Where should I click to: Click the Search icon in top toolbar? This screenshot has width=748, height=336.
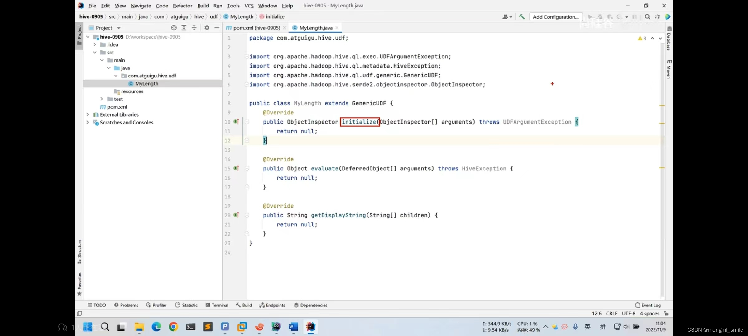(x=647, y=17)
